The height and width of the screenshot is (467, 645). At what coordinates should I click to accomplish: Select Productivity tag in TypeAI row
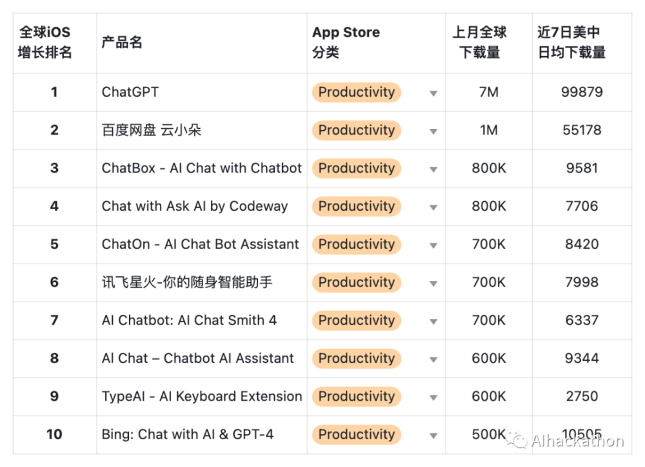(357, 396)
